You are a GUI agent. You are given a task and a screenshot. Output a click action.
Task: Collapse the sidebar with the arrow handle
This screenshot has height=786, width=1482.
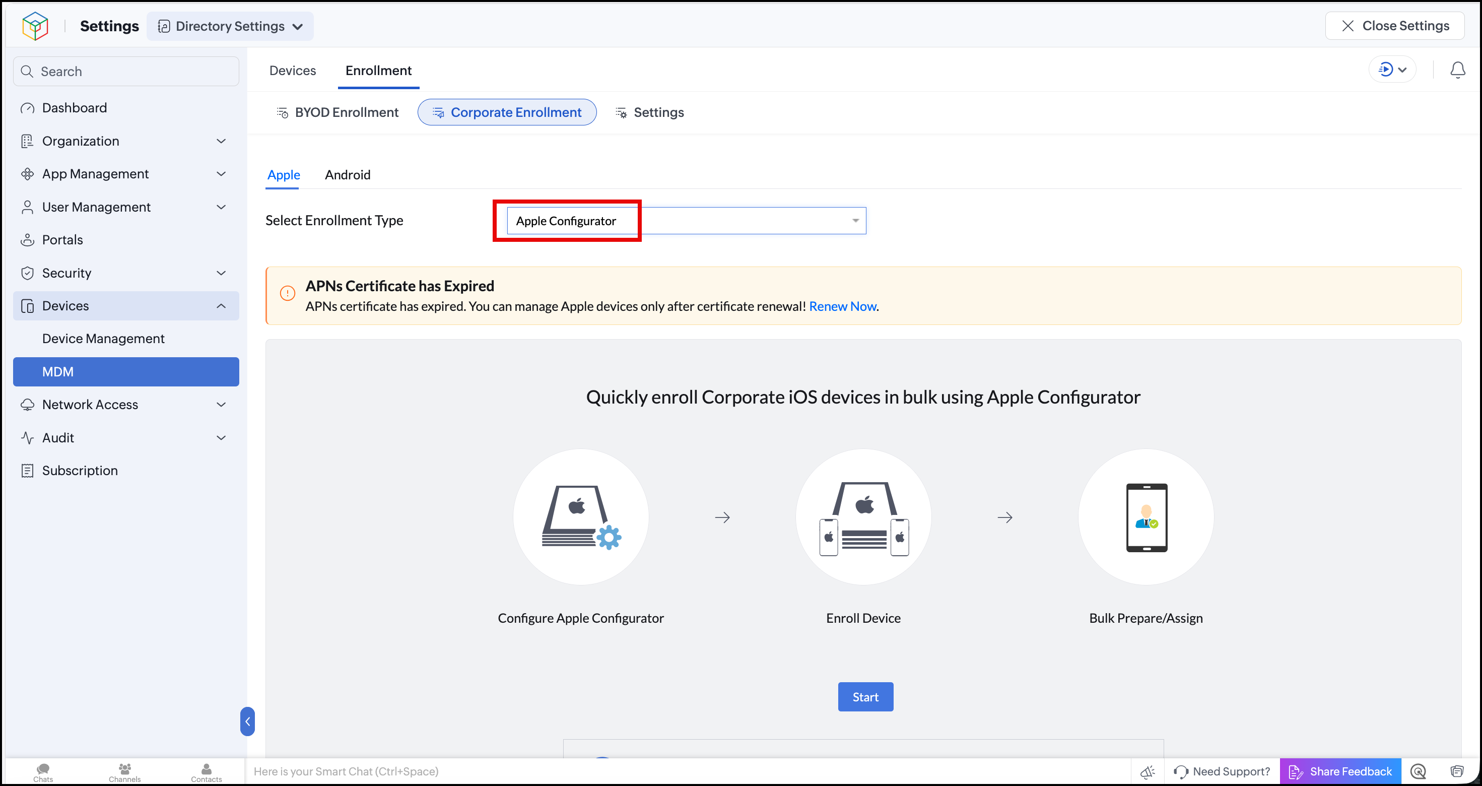click(x=247, y=721)
